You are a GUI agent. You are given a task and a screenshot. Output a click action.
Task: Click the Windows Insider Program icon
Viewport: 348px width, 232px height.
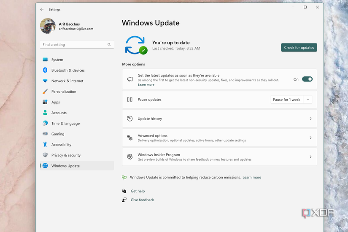click(130, 157)
